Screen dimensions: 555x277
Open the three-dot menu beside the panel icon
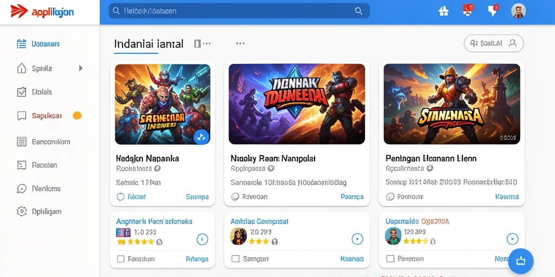(x=206, y=44)
